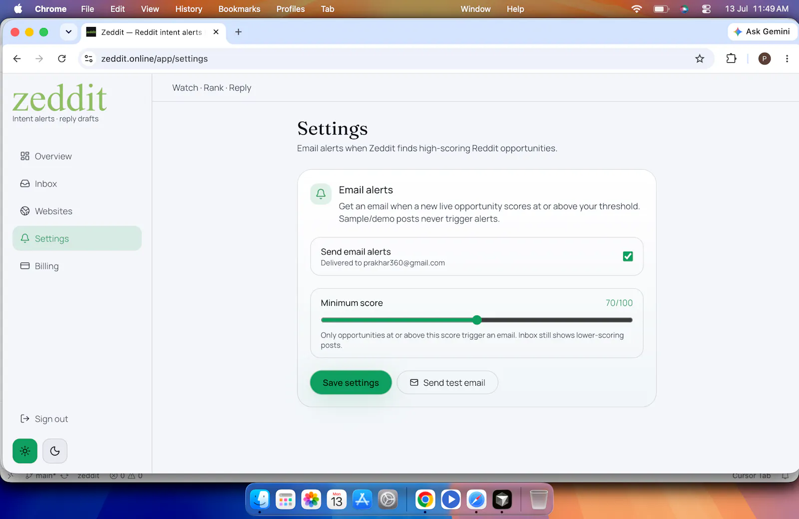This screenshot has width=799, height=519.
Task: Open Safari from the Dock
Action: (476, 500)
